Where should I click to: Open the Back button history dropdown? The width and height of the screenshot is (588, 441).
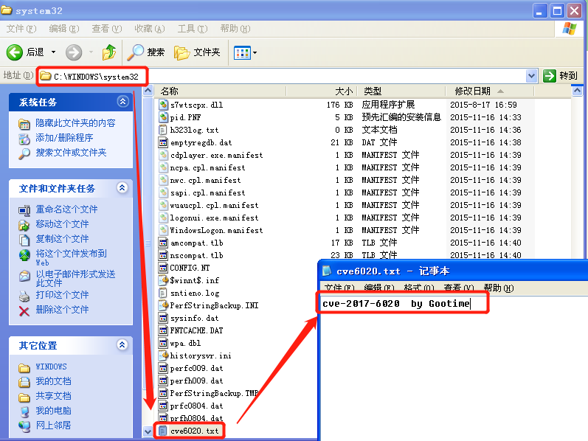tap(53, 52)
